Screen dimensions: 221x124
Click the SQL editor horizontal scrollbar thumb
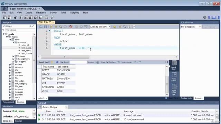65,57
